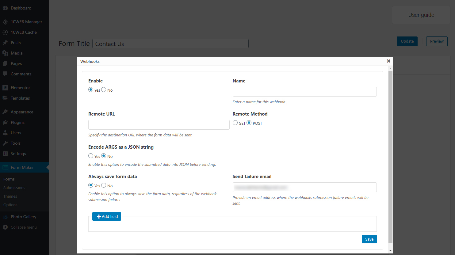This screenshot has width=455, height=255.
Task: Open the Media menu label
Action: [17, 53]
